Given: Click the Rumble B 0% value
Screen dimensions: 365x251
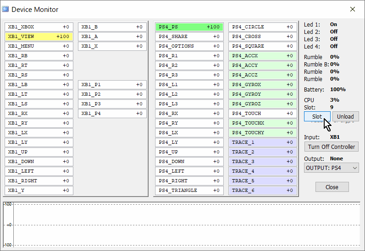Looking at the screenshot, I should point(334,64).
